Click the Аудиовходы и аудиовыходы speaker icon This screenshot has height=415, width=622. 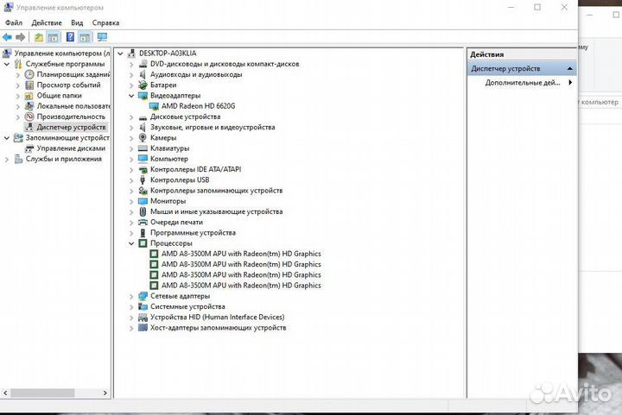coord(143,74)
